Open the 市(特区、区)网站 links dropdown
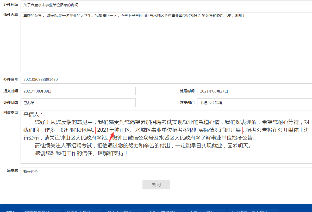Screen dimensions: 312x212 point(253,211)
